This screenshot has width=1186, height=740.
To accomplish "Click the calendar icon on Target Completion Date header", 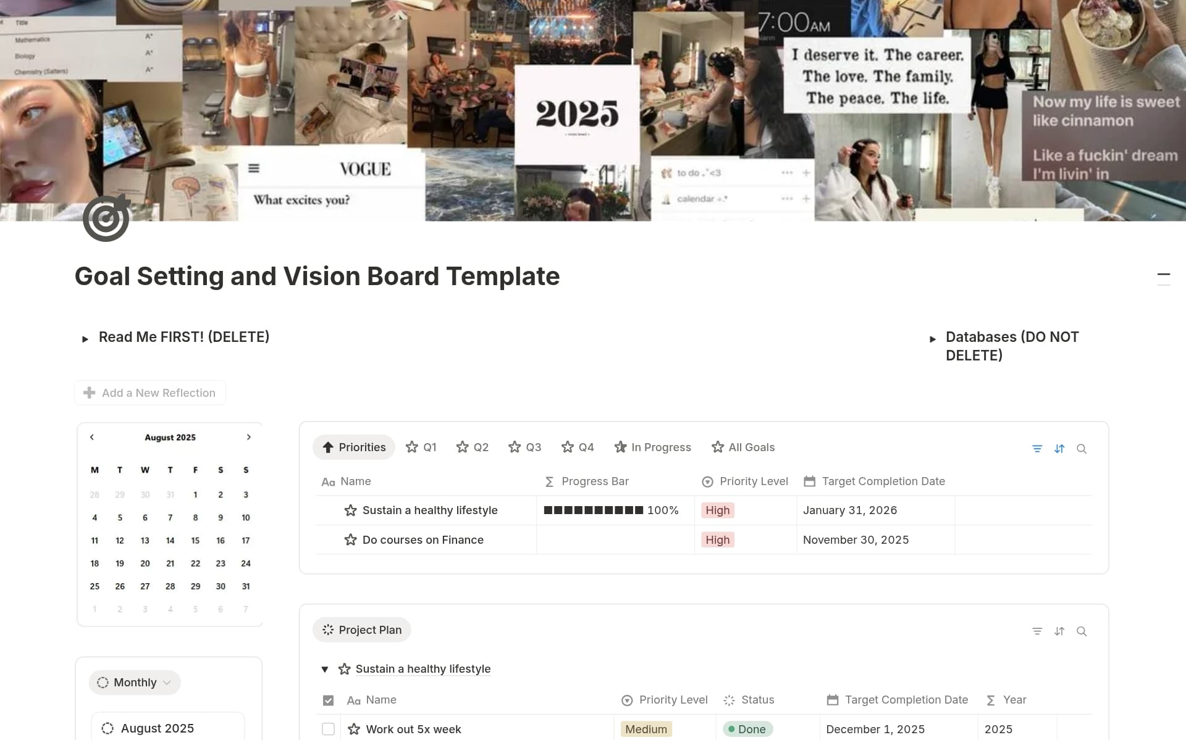I will pos(809,481).
